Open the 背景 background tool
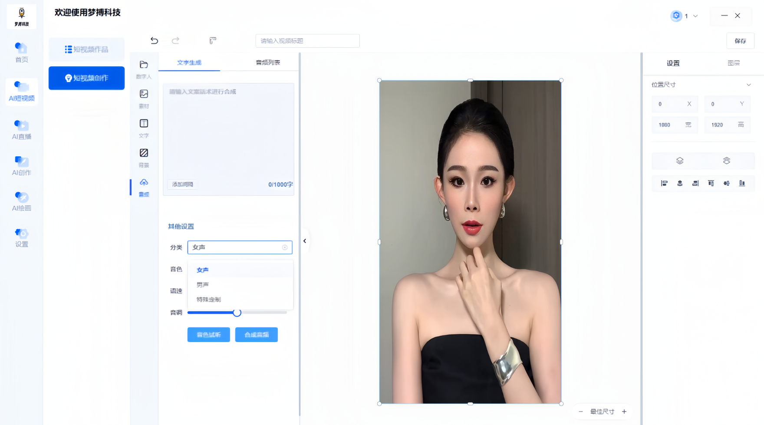The image size is (764, 425). 144,158
